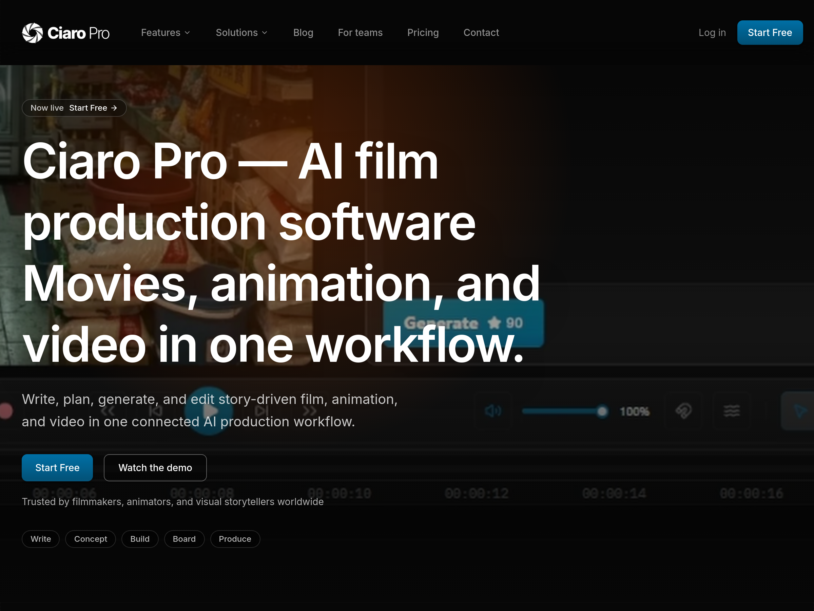Image resolution: width=814 pixels, height=611 pixels.
Task: Click the skip-to-start icon in player
Action: [x=156, y=411]
